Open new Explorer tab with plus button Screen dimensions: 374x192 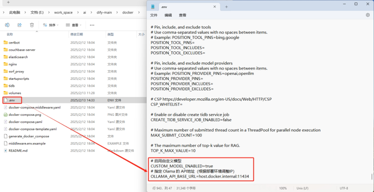8,2
